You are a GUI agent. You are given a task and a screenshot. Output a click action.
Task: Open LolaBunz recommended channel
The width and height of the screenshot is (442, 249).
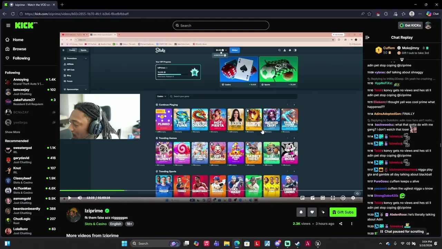[x=30, y=231]
